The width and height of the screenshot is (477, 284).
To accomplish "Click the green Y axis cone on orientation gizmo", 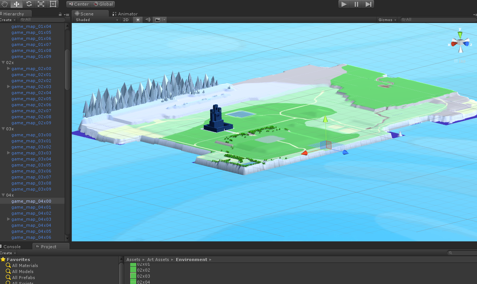I will pos(460,34).
